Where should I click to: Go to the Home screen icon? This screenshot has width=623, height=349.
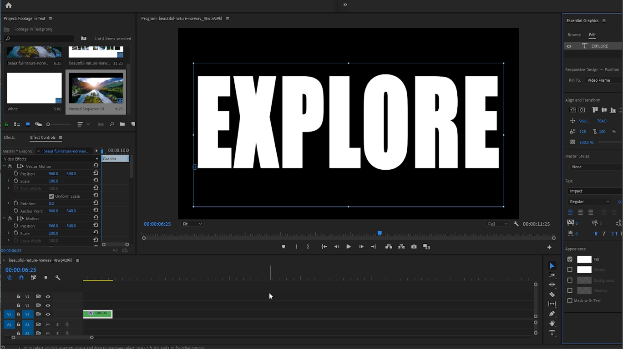[9, 5]
